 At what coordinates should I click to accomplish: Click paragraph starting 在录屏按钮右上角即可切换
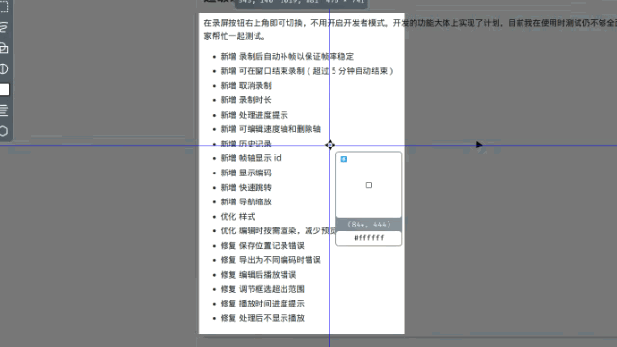click(410, 23)
